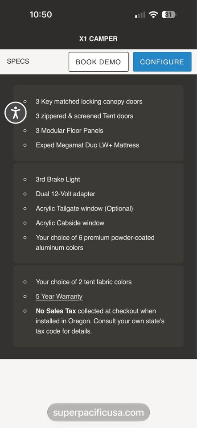
Task: Tap the superpacificusa.com address pill
Action: coord(98,412)
